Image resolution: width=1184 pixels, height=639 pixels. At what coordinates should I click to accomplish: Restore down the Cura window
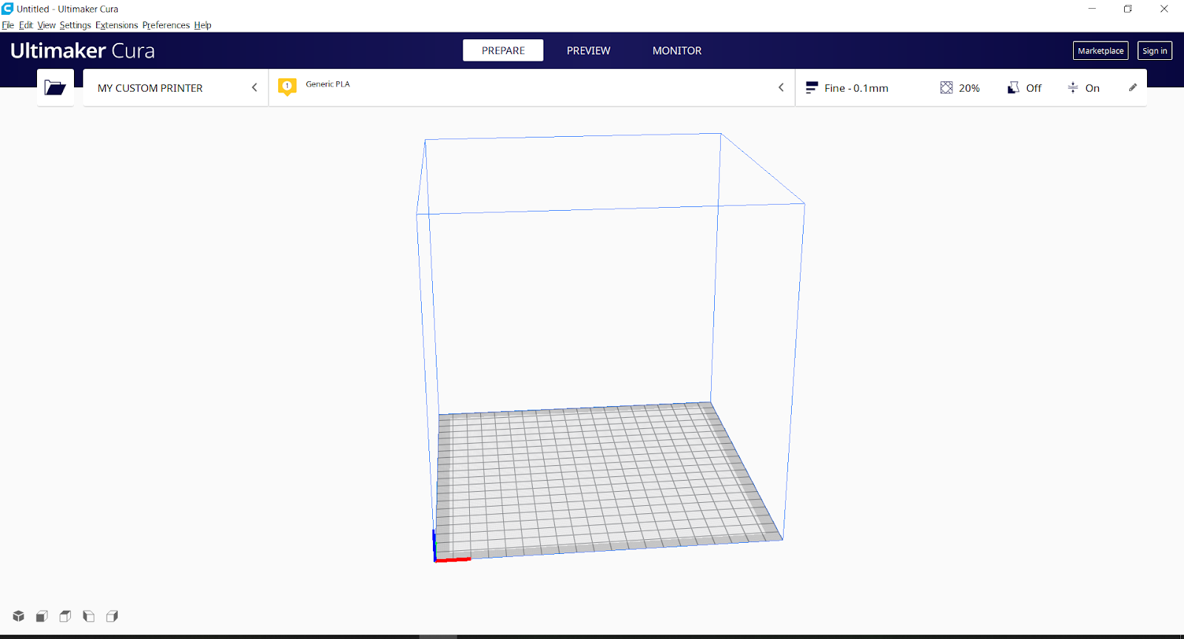pos(1128,9)
